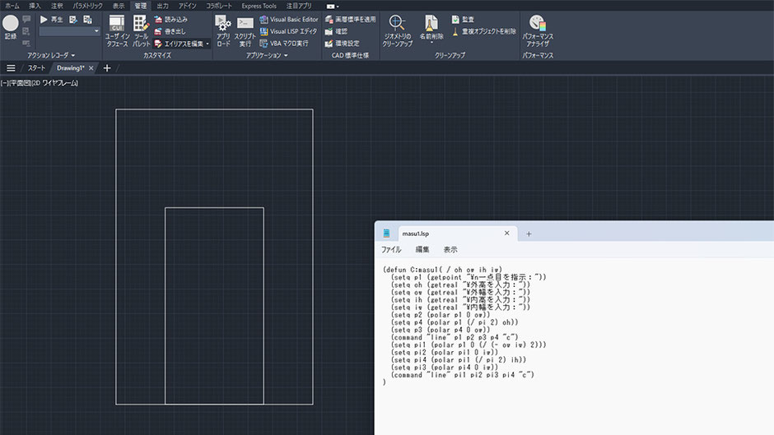
Task: Add a new Notepad tab
Action: 529,234
